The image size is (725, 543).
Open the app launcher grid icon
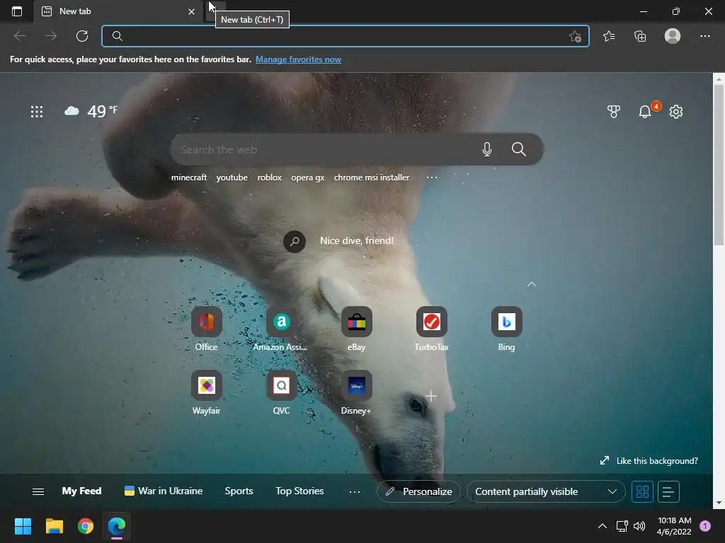(37, 111)
